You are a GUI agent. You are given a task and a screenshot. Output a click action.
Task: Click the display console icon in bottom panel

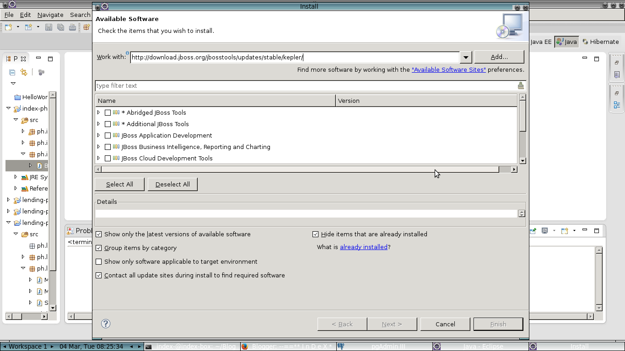tap(544, 231)
